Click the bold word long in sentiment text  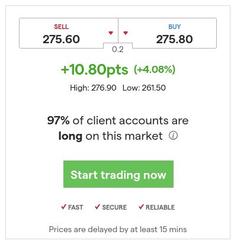tap(70, 136)
